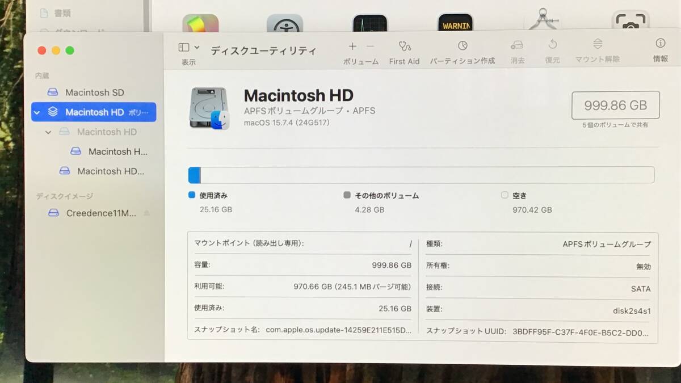Click the マウントポイント (読み出し専用) row label
Image resolution: width=681 pixels, height=383 pixels.
point(249,243)
